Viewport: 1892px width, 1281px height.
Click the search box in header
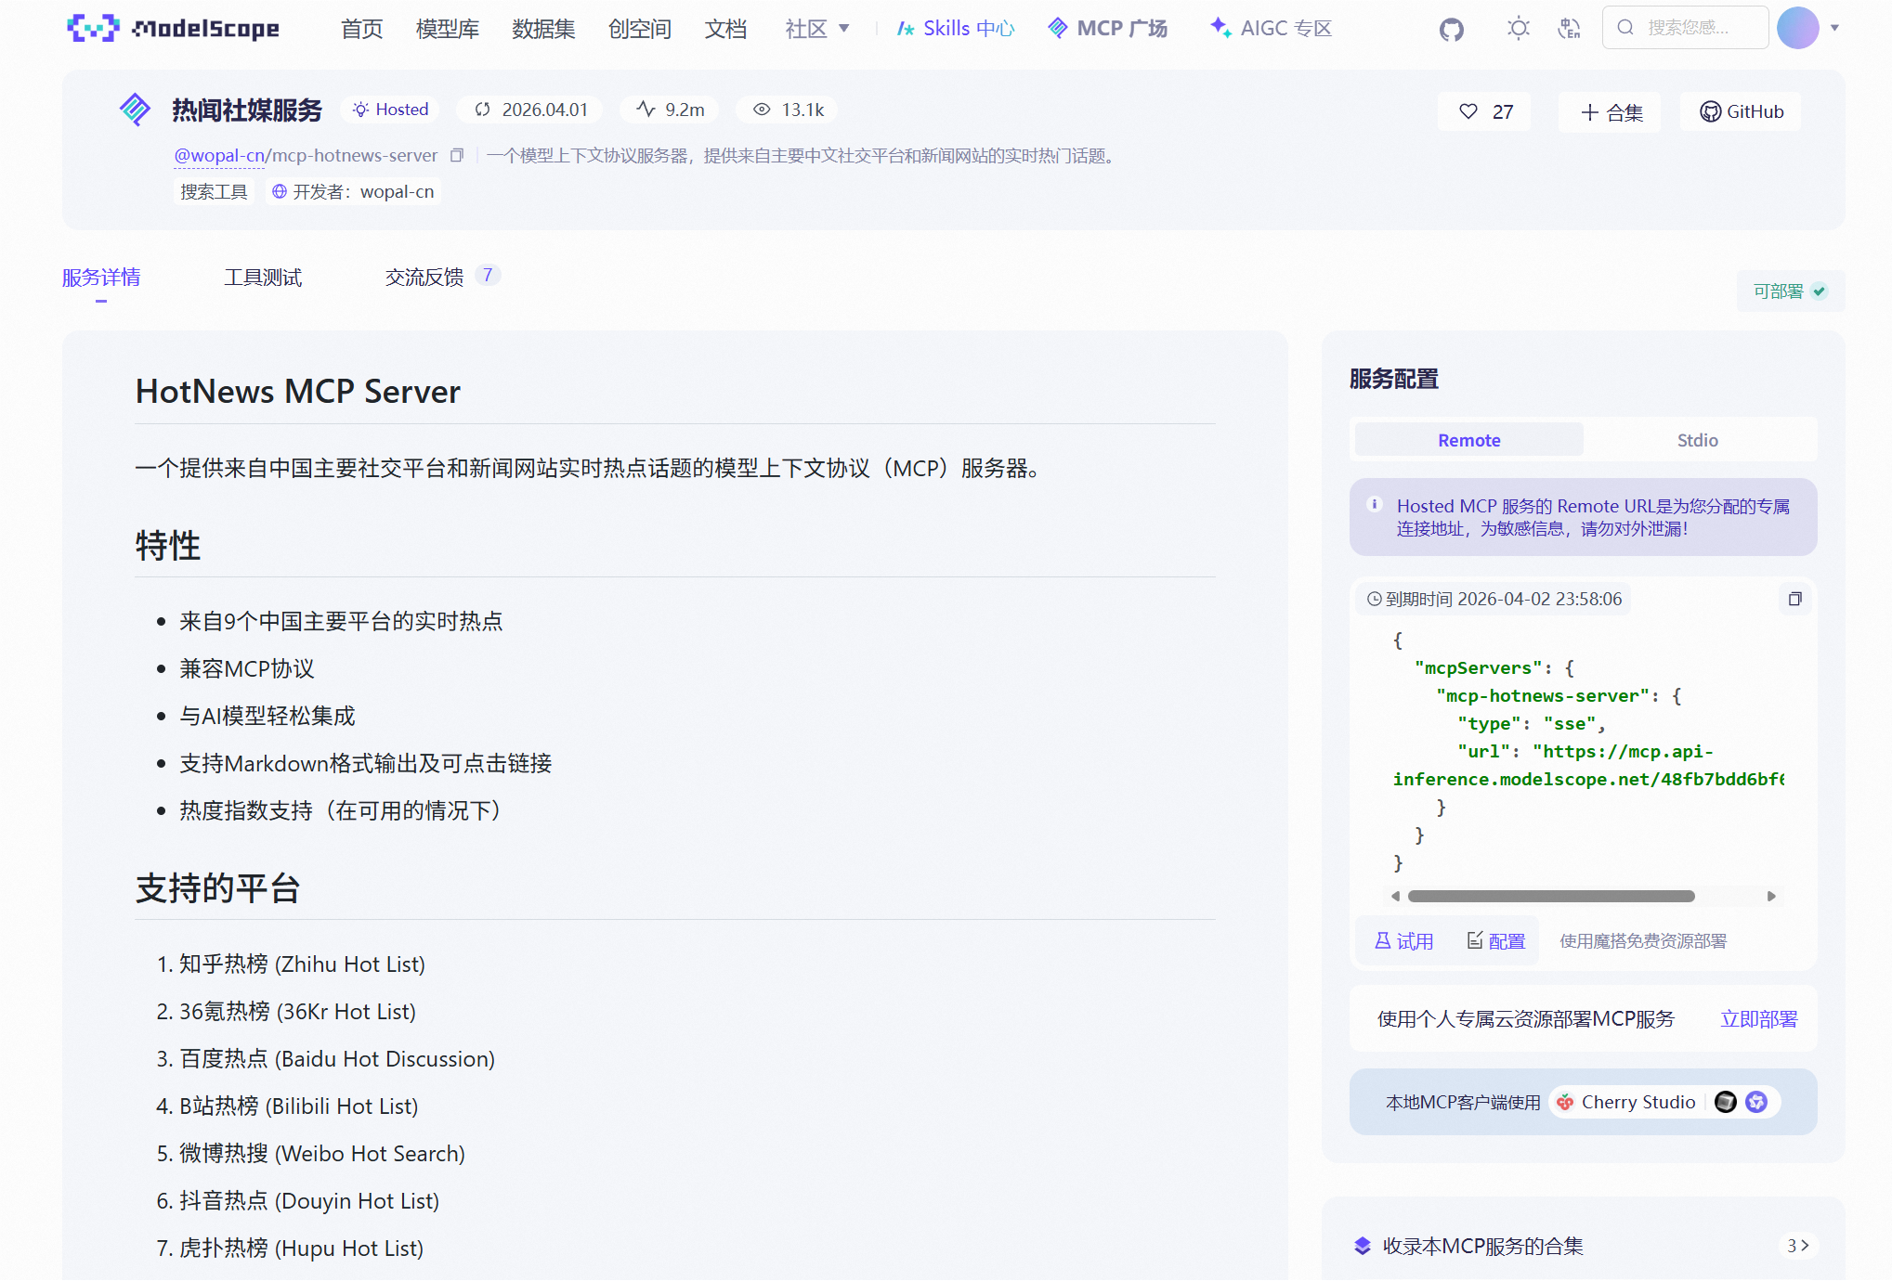[1685, 28]
